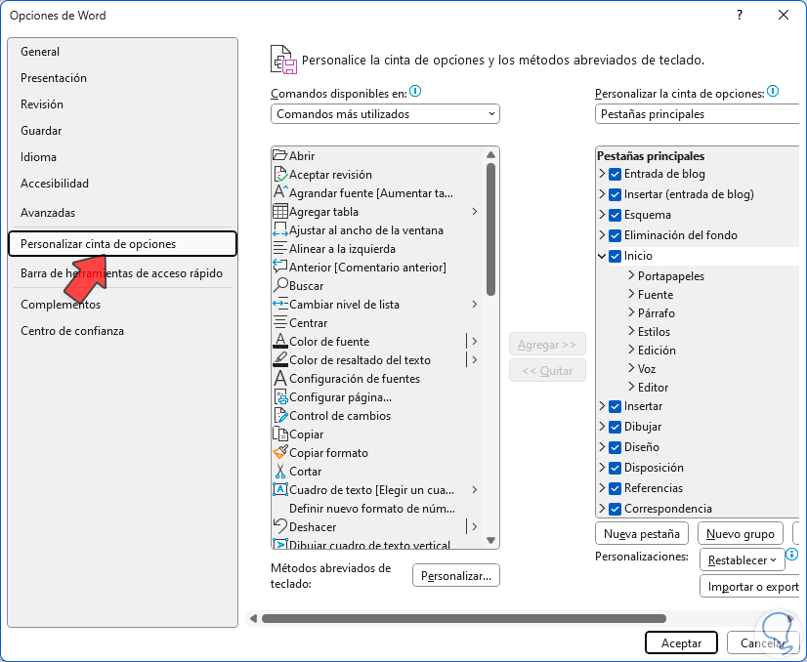This screenshot has width=807, height=662.
Task: Uncheck the Entrada de blog checkbox
Action: coord(615,174)
